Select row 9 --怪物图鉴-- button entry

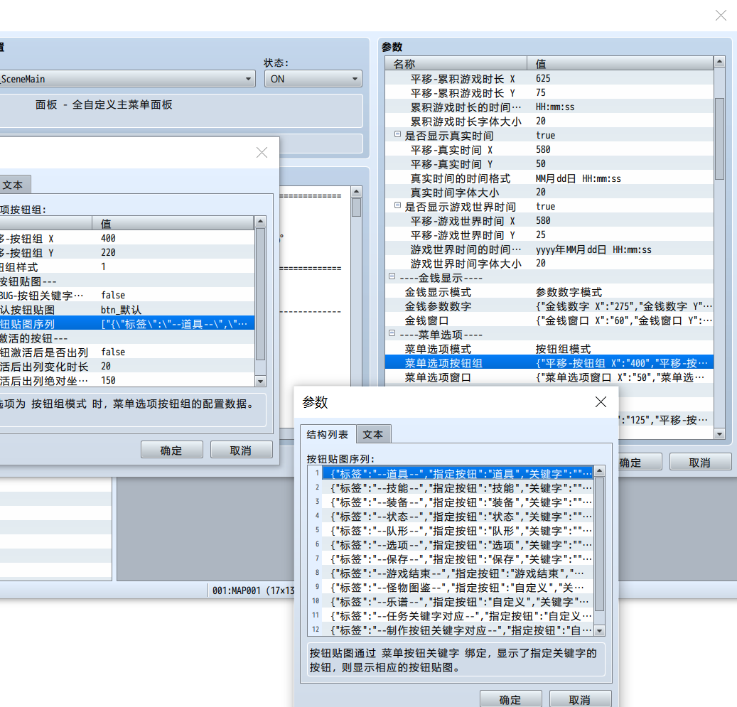[457, 587]
